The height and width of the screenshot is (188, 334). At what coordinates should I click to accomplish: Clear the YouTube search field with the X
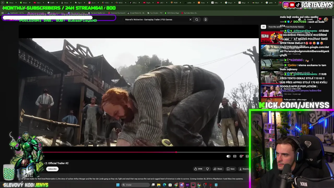point(190,20)
